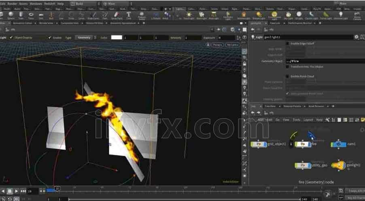Expand the Material Palette tab arrow

click(304, 106)
